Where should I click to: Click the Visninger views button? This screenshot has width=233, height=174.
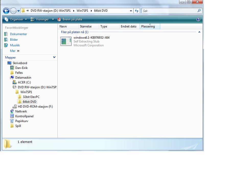[x=40, y=19]
